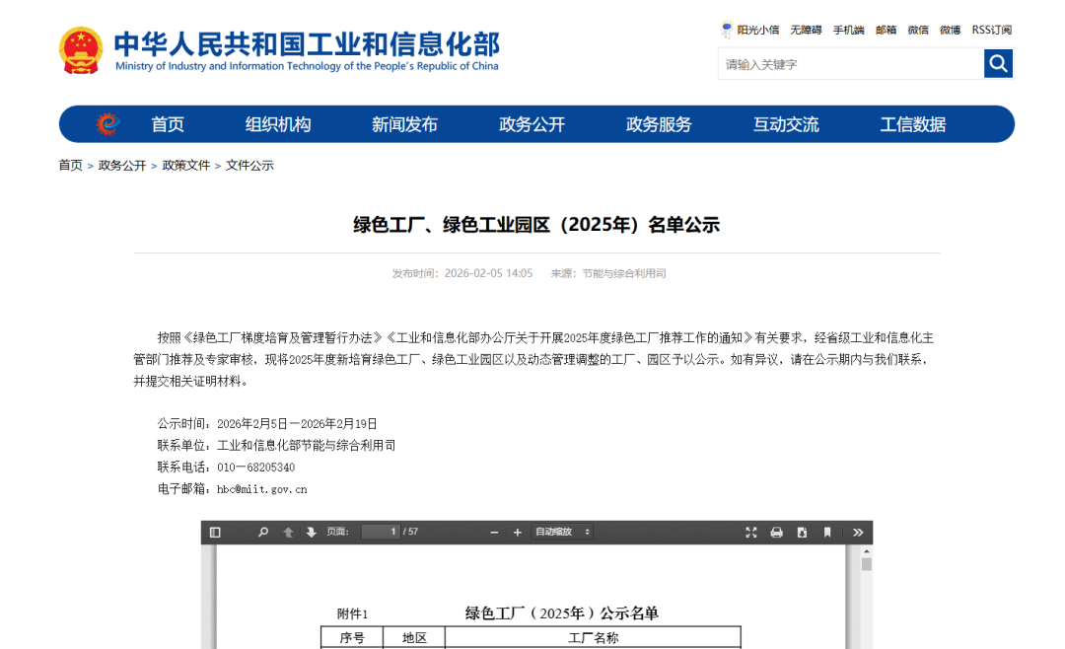Click the PDF zoom out minus button
1065x649 pixels.
(x=494, y=533)
